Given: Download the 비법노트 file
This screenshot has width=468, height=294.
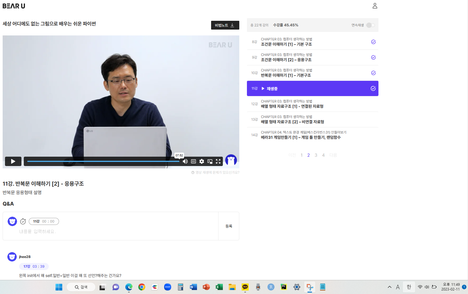Looking at the screenshot, I should coord(225,25).
